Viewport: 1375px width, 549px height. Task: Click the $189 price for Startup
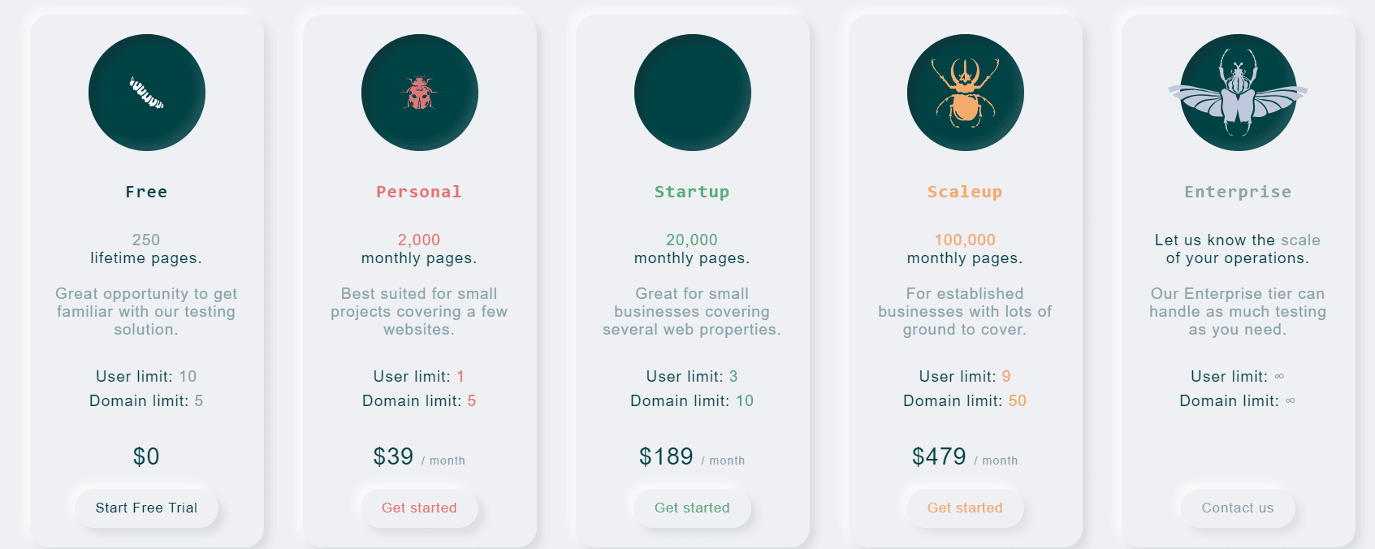[666, 456]
